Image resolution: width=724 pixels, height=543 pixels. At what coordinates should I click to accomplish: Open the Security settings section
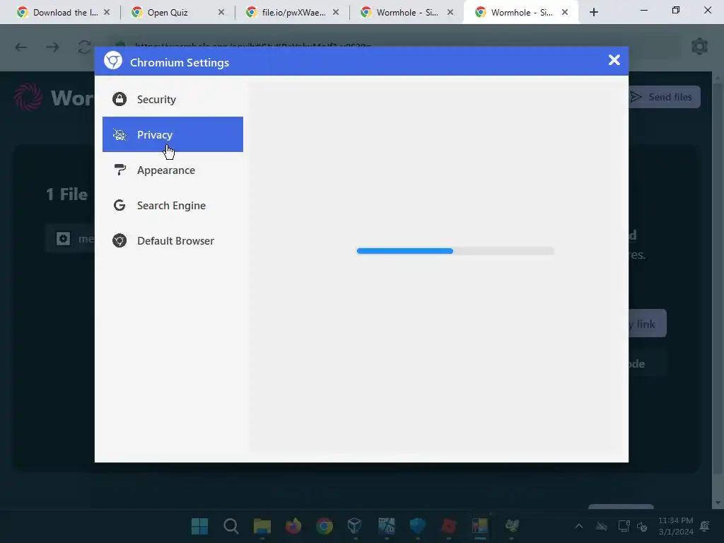(x=173, y=99)
